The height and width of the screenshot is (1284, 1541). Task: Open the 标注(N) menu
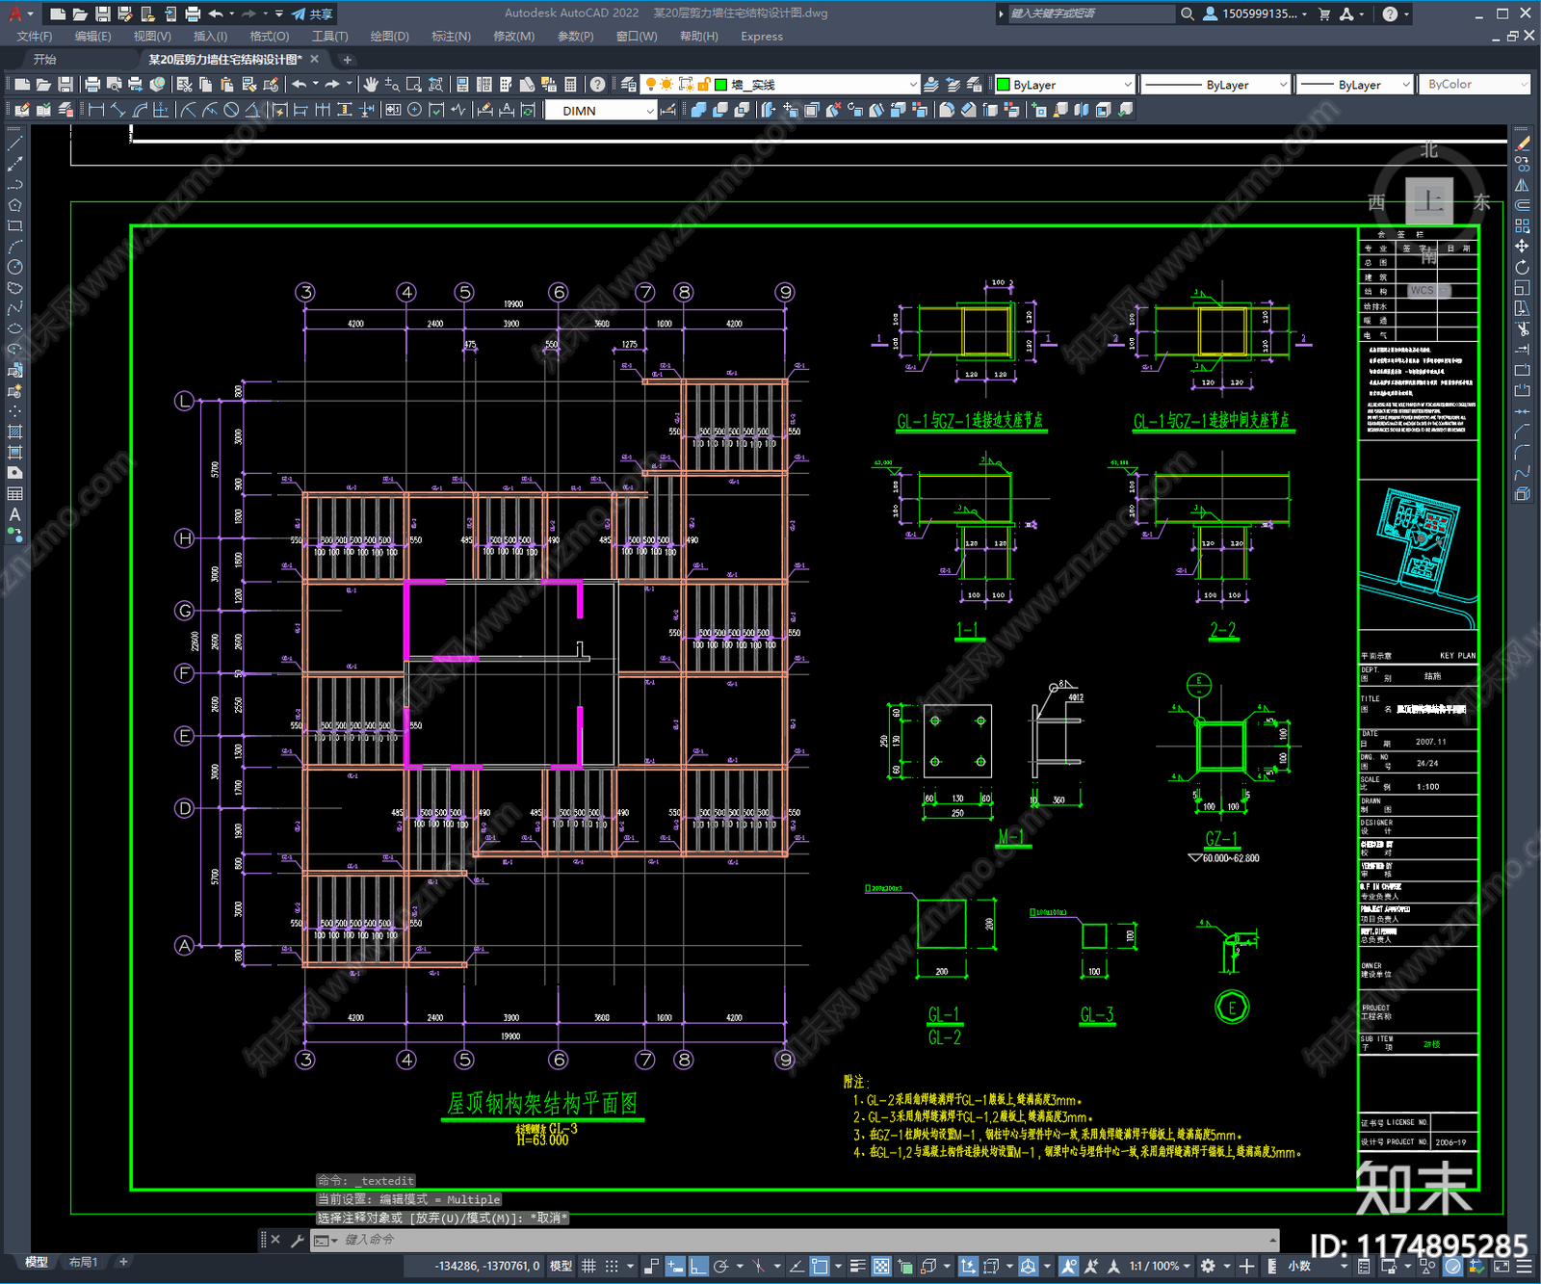[x=451, y=37]
